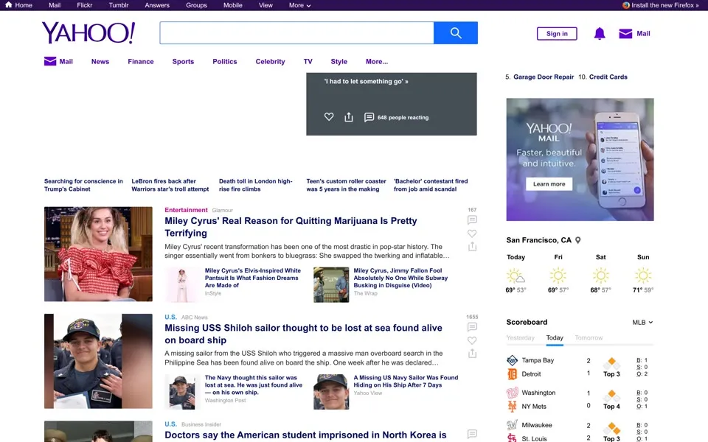Go to Style section

[339, 61]
